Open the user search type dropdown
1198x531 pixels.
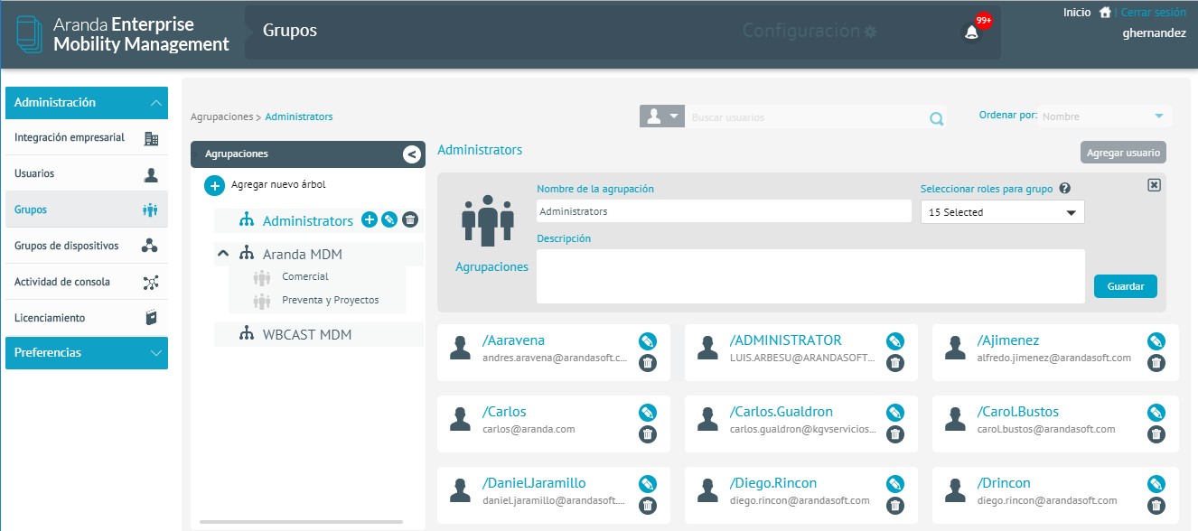pyautogui.click(x=662, y=116)
